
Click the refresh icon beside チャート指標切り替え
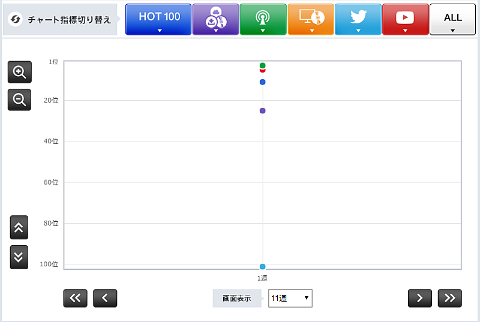click(16, 20)
